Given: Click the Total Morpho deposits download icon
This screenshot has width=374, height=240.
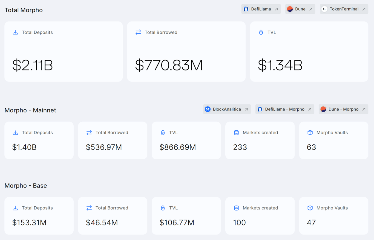Looking at the screenshot, I should coord(15,32).
